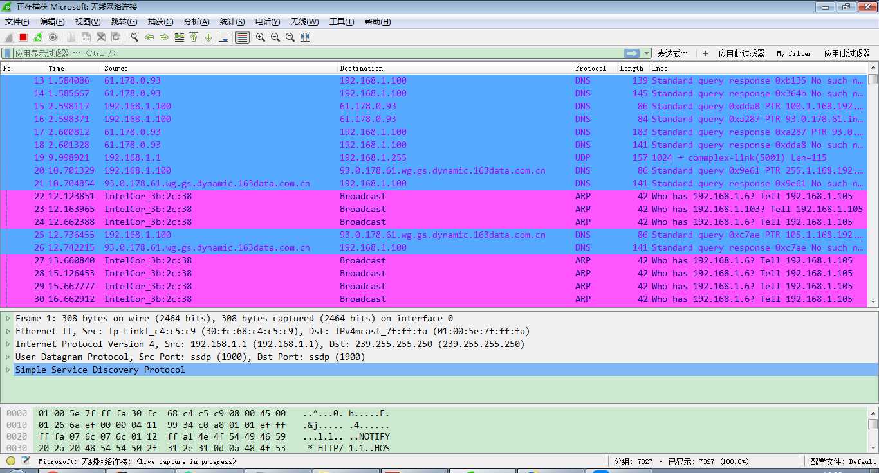The height and width of the screenshot is (473, 879).
Task: Open the 编辑(E) menu
Action: tap(52, 22)
